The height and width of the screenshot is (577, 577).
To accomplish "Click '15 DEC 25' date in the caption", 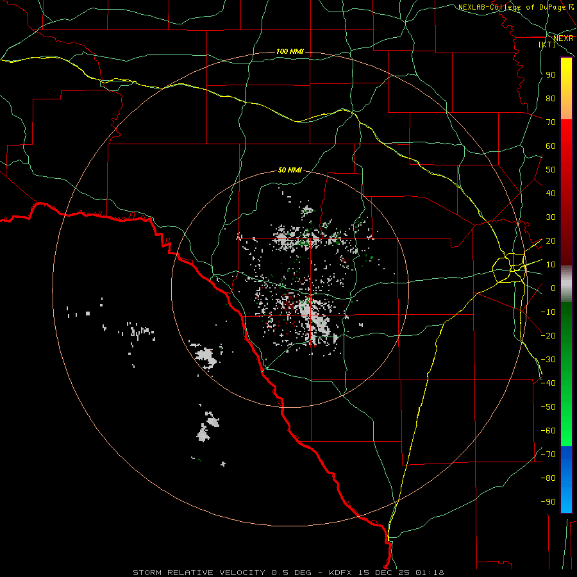I will tap(384, 573).
